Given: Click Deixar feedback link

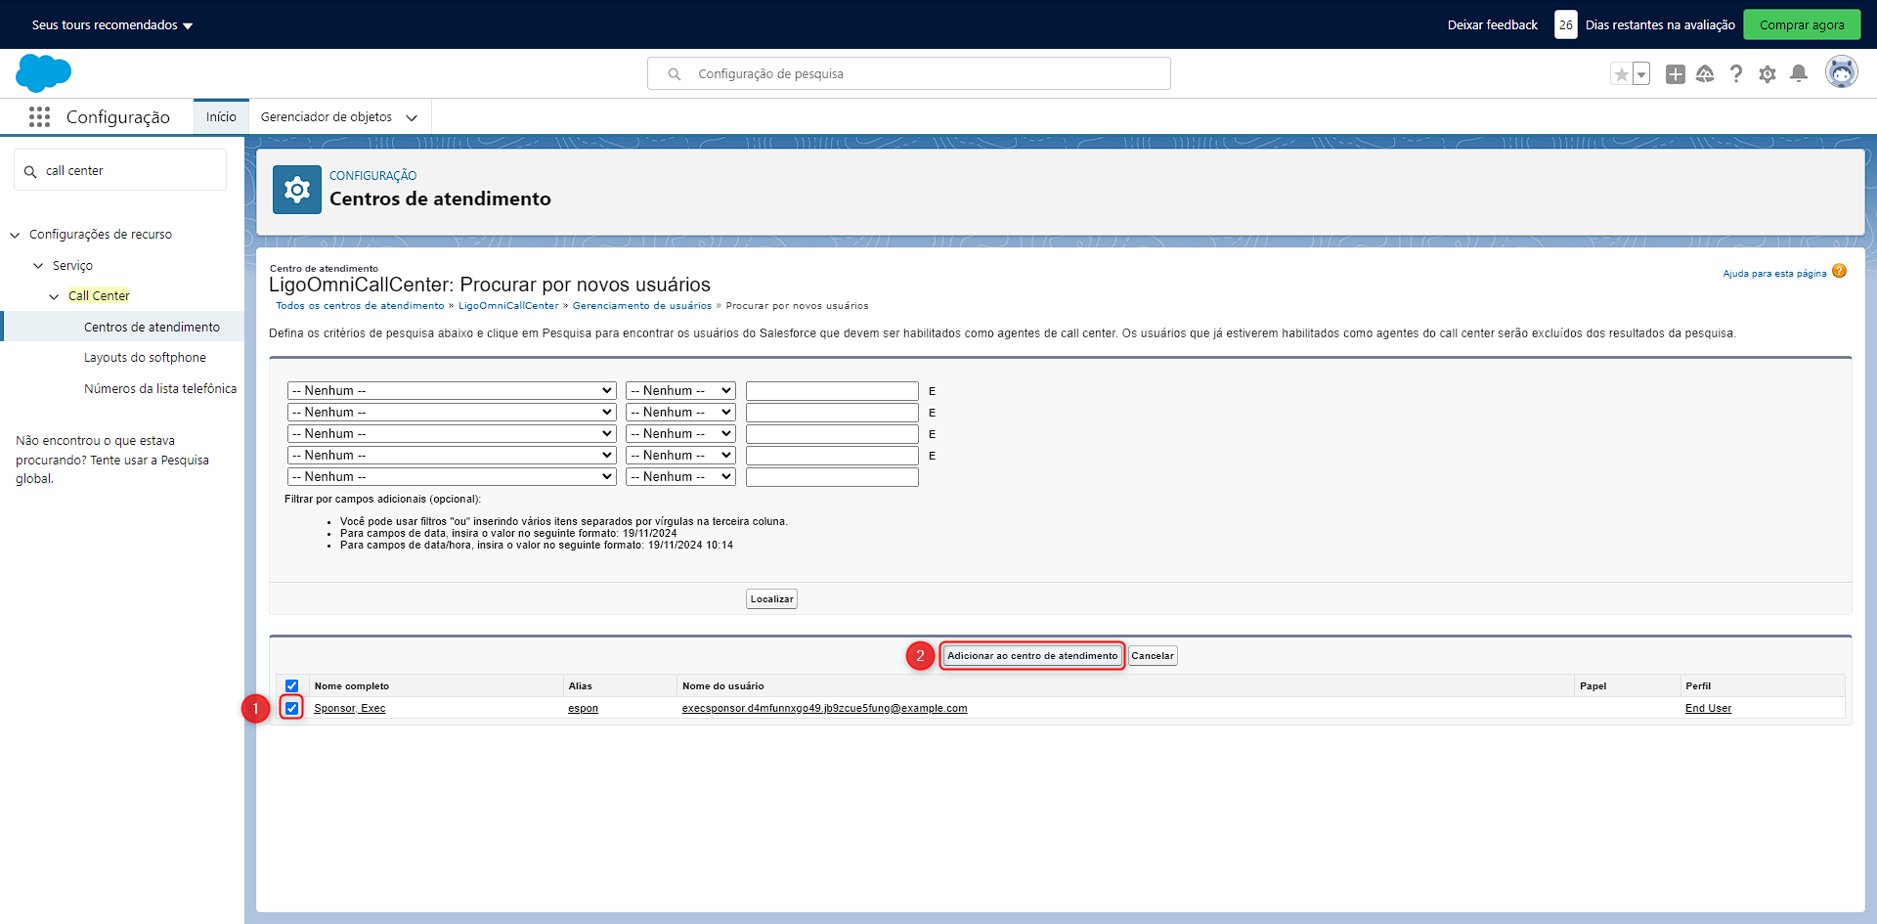Looking at the screenshot, I should coord(1492,25).
